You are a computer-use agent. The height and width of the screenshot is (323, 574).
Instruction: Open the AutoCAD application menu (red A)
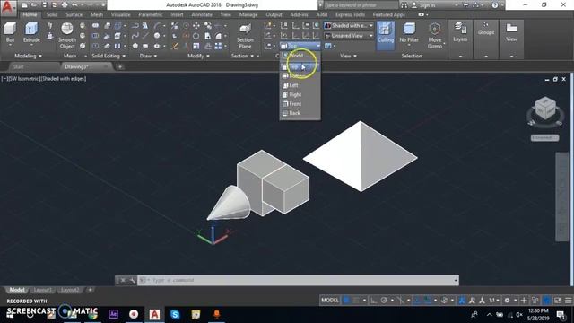(8, 7)
